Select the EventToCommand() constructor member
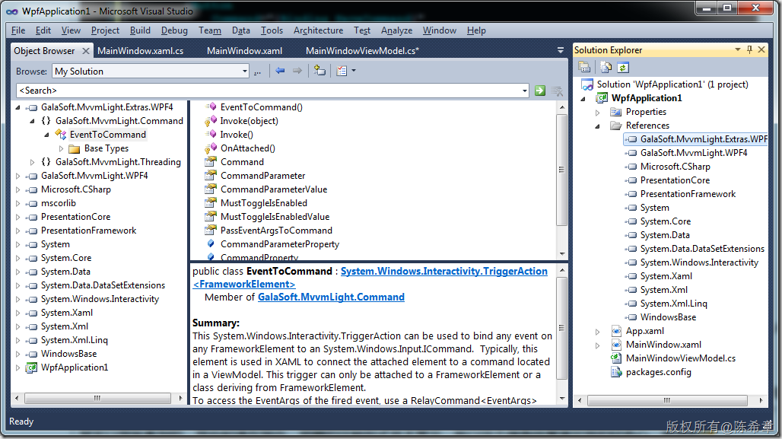782x439 pixels. click(x=262, y=107)
